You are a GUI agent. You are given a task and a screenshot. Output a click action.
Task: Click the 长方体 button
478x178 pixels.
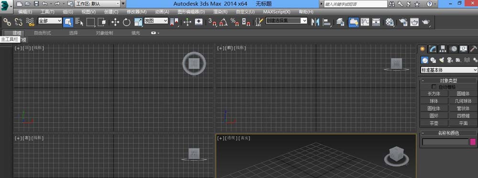coord(434,94)
